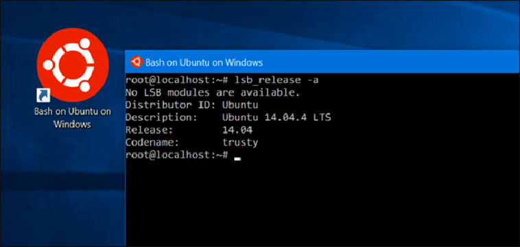Click the 'No LSB modules are available.' line

213,93
